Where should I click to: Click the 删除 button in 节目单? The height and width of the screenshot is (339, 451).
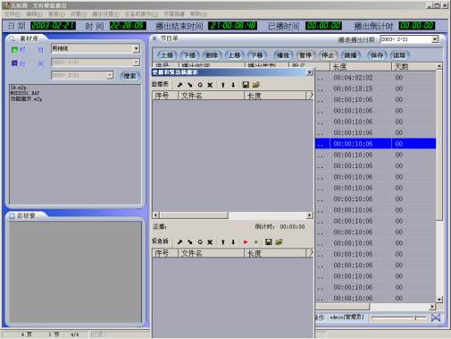click(x=212, y=55)
